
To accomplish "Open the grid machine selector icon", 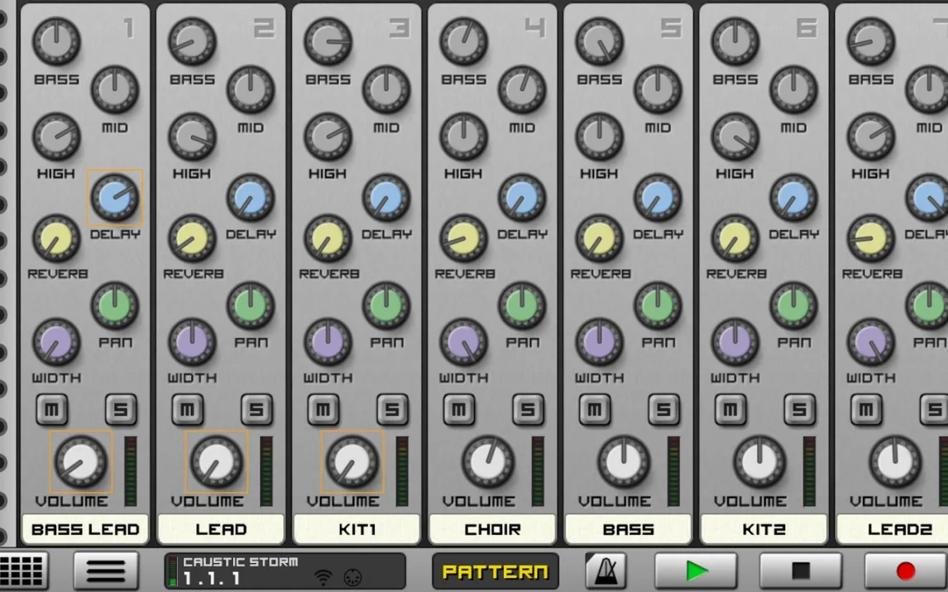I will tap(22, 571).
